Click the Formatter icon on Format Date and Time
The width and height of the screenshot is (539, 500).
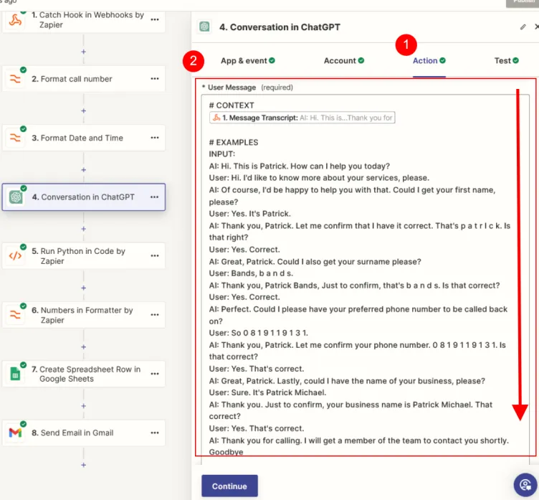[x=15, y=138]
